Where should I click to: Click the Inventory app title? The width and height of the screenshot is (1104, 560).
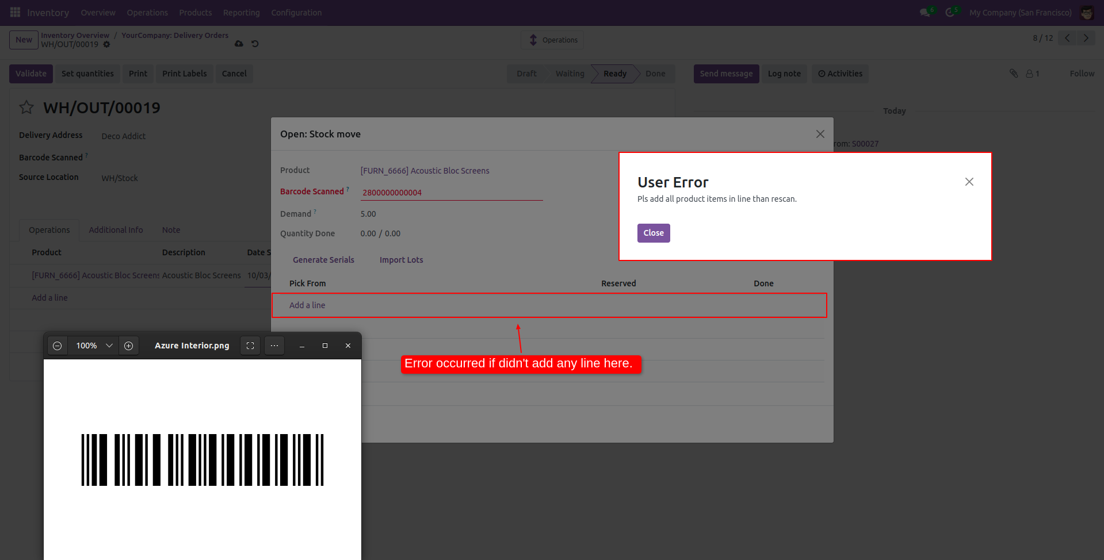point(48,13)
